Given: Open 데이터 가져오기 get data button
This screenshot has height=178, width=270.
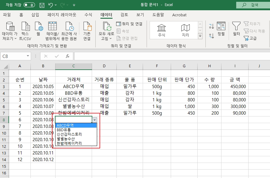Looking at the screenshot, I should (x=10, y=31).
